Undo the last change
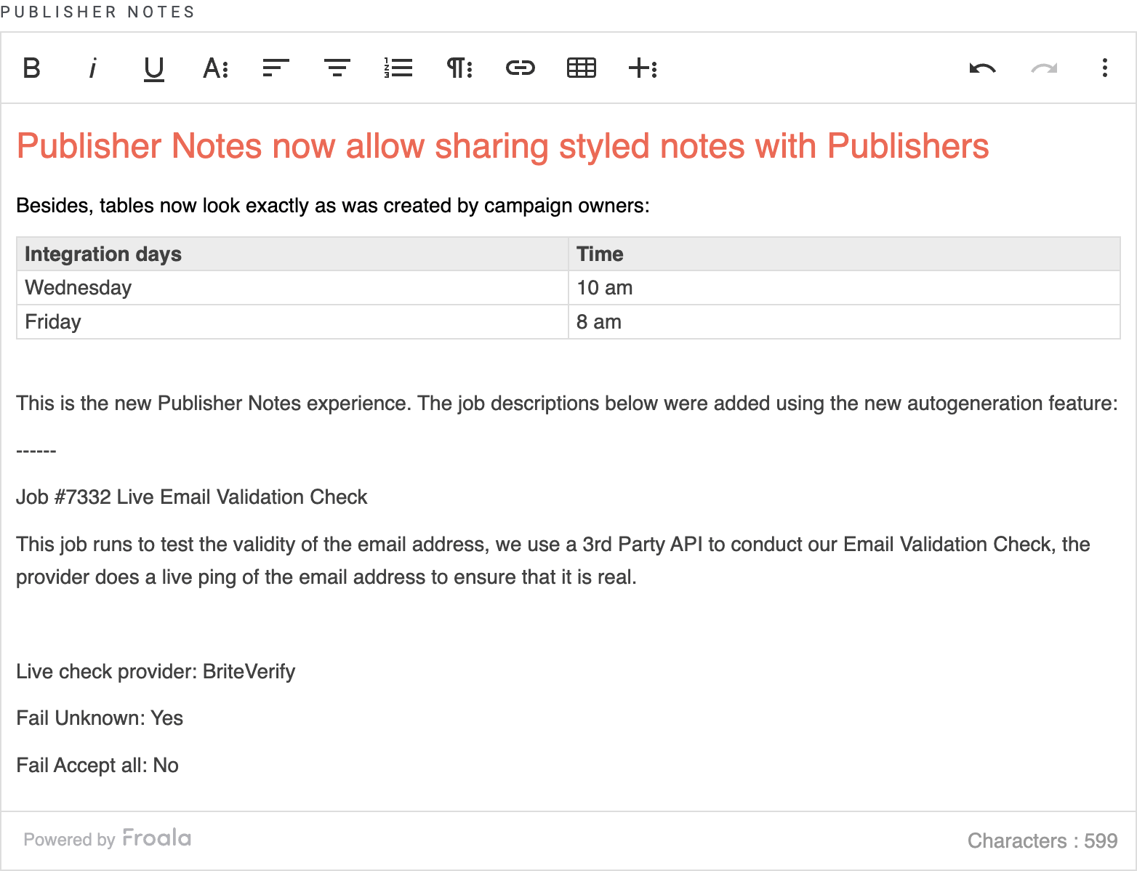The image size is (1137, 871). click(983, 68)
